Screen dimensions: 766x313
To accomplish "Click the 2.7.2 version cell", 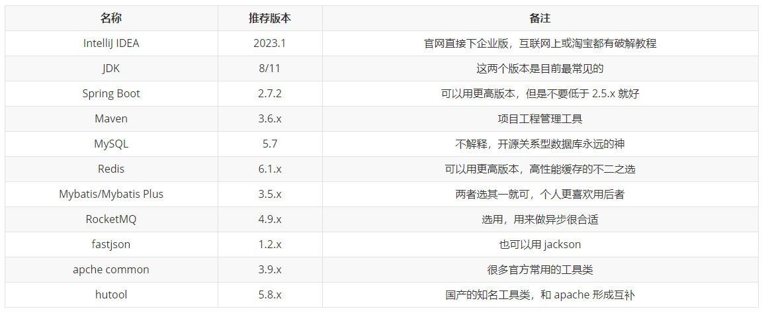I will pos(270,93).
